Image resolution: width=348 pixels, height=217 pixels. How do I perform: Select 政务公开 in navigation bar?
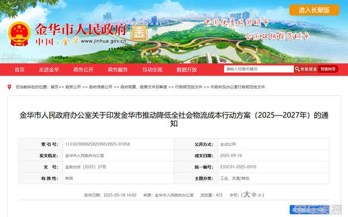[83, 69]
